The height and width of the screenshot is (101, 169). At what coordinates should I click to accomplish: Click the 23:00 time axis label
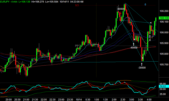click(61, 99)
